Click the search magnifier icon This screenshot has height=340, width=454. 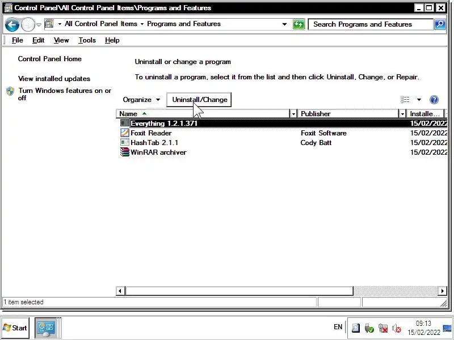[x=440, y=24]
